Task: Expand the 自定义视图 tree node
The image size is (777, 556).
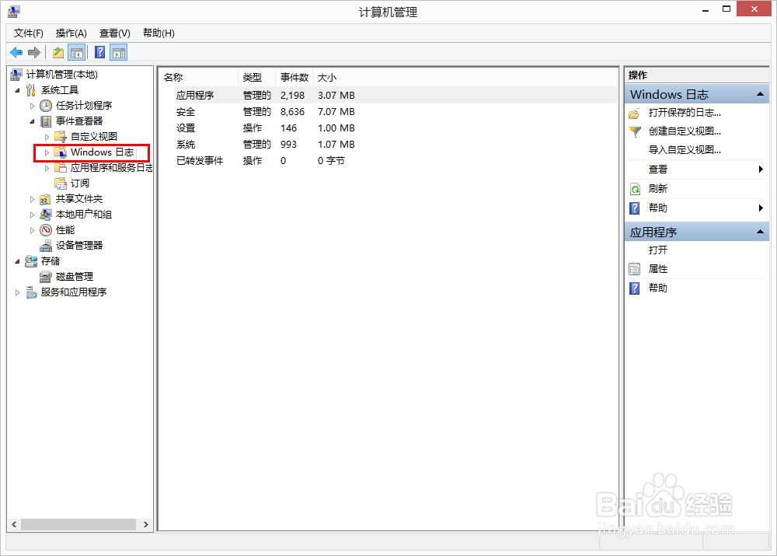Action: coord(47,137)
